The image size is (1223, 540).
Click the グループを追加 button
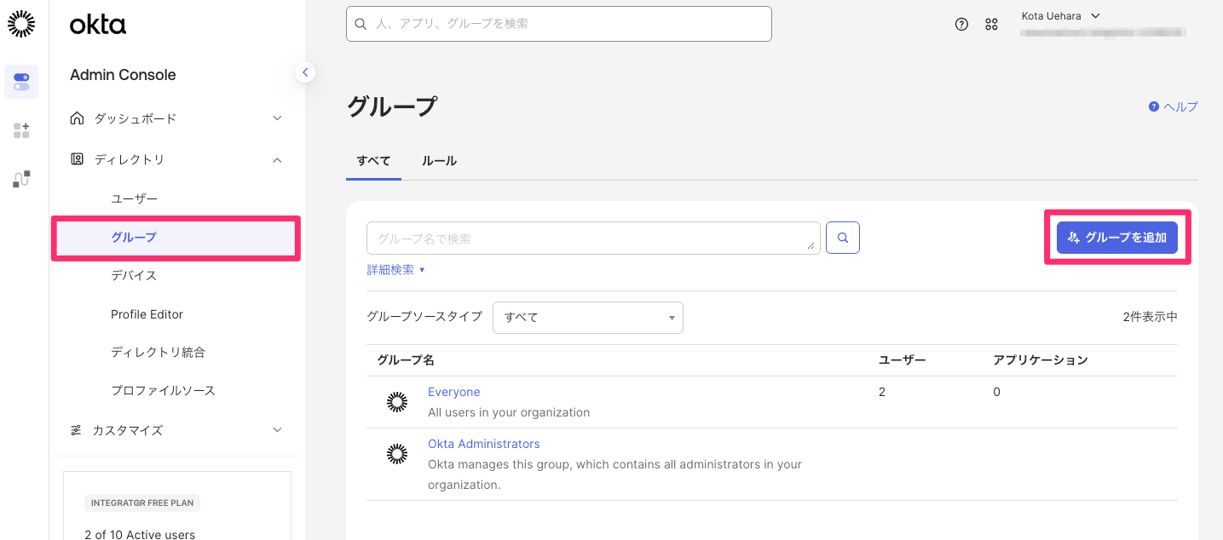pyautogui.click(x=1116, y=238)
